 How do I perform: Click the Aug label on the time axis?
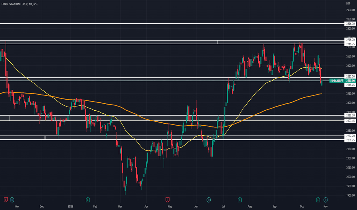point(249,207)
